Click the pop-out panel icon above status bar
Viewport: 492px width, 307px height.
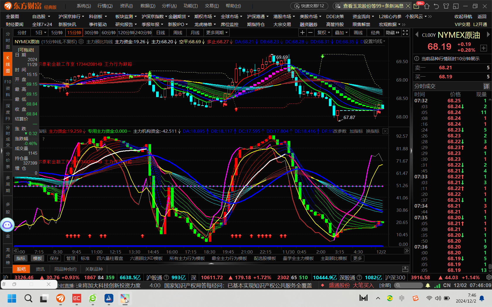[405, 269]
